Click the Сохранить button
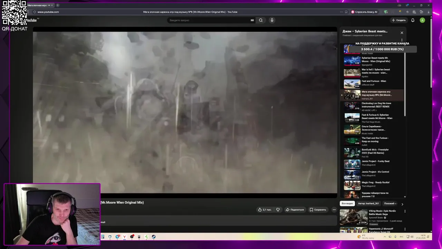 tap(318, 210)
